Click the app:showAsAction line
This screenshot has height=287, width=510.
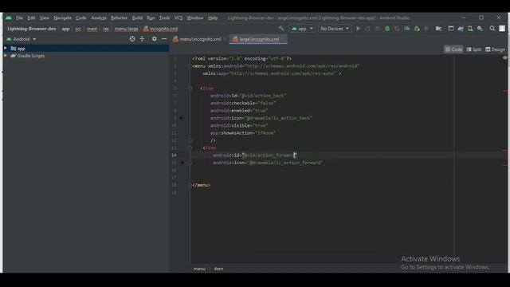coord(243,133)
